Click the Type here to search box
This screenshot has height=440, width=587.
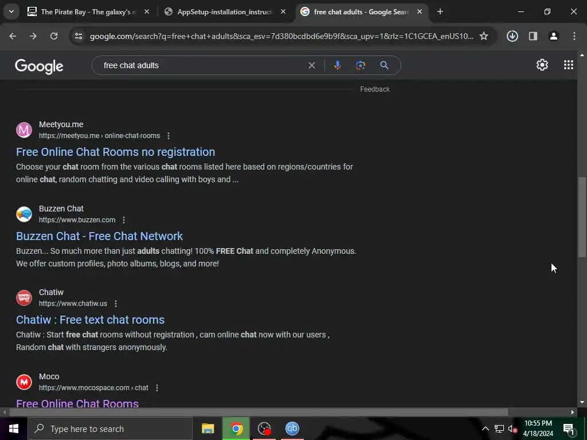tap(110, 429)
